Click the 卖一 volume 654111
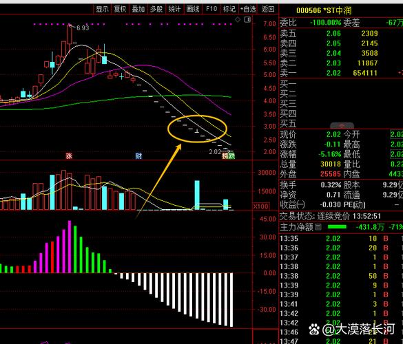403x344 pixels. pyautogui.click(x=365, y=73)
